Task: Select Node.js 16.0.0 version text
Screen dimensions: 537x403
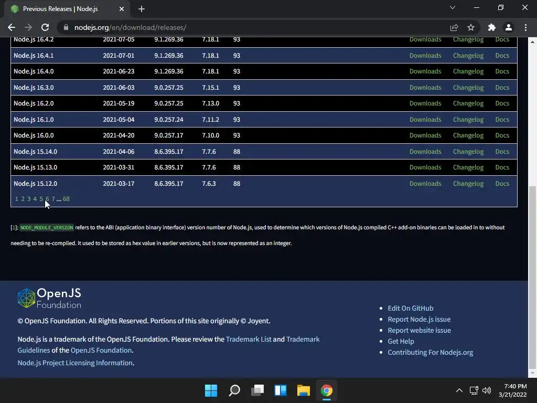Action: [34, 135]
